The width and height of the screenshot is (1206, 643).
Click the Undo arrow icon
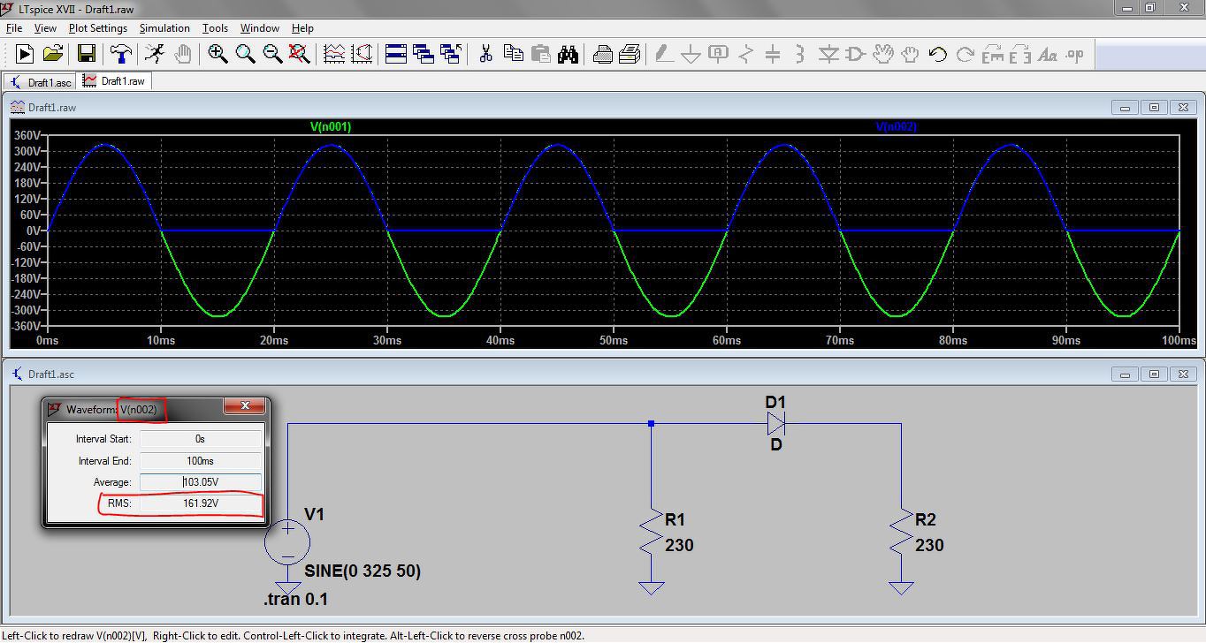(x=937, y=55)
